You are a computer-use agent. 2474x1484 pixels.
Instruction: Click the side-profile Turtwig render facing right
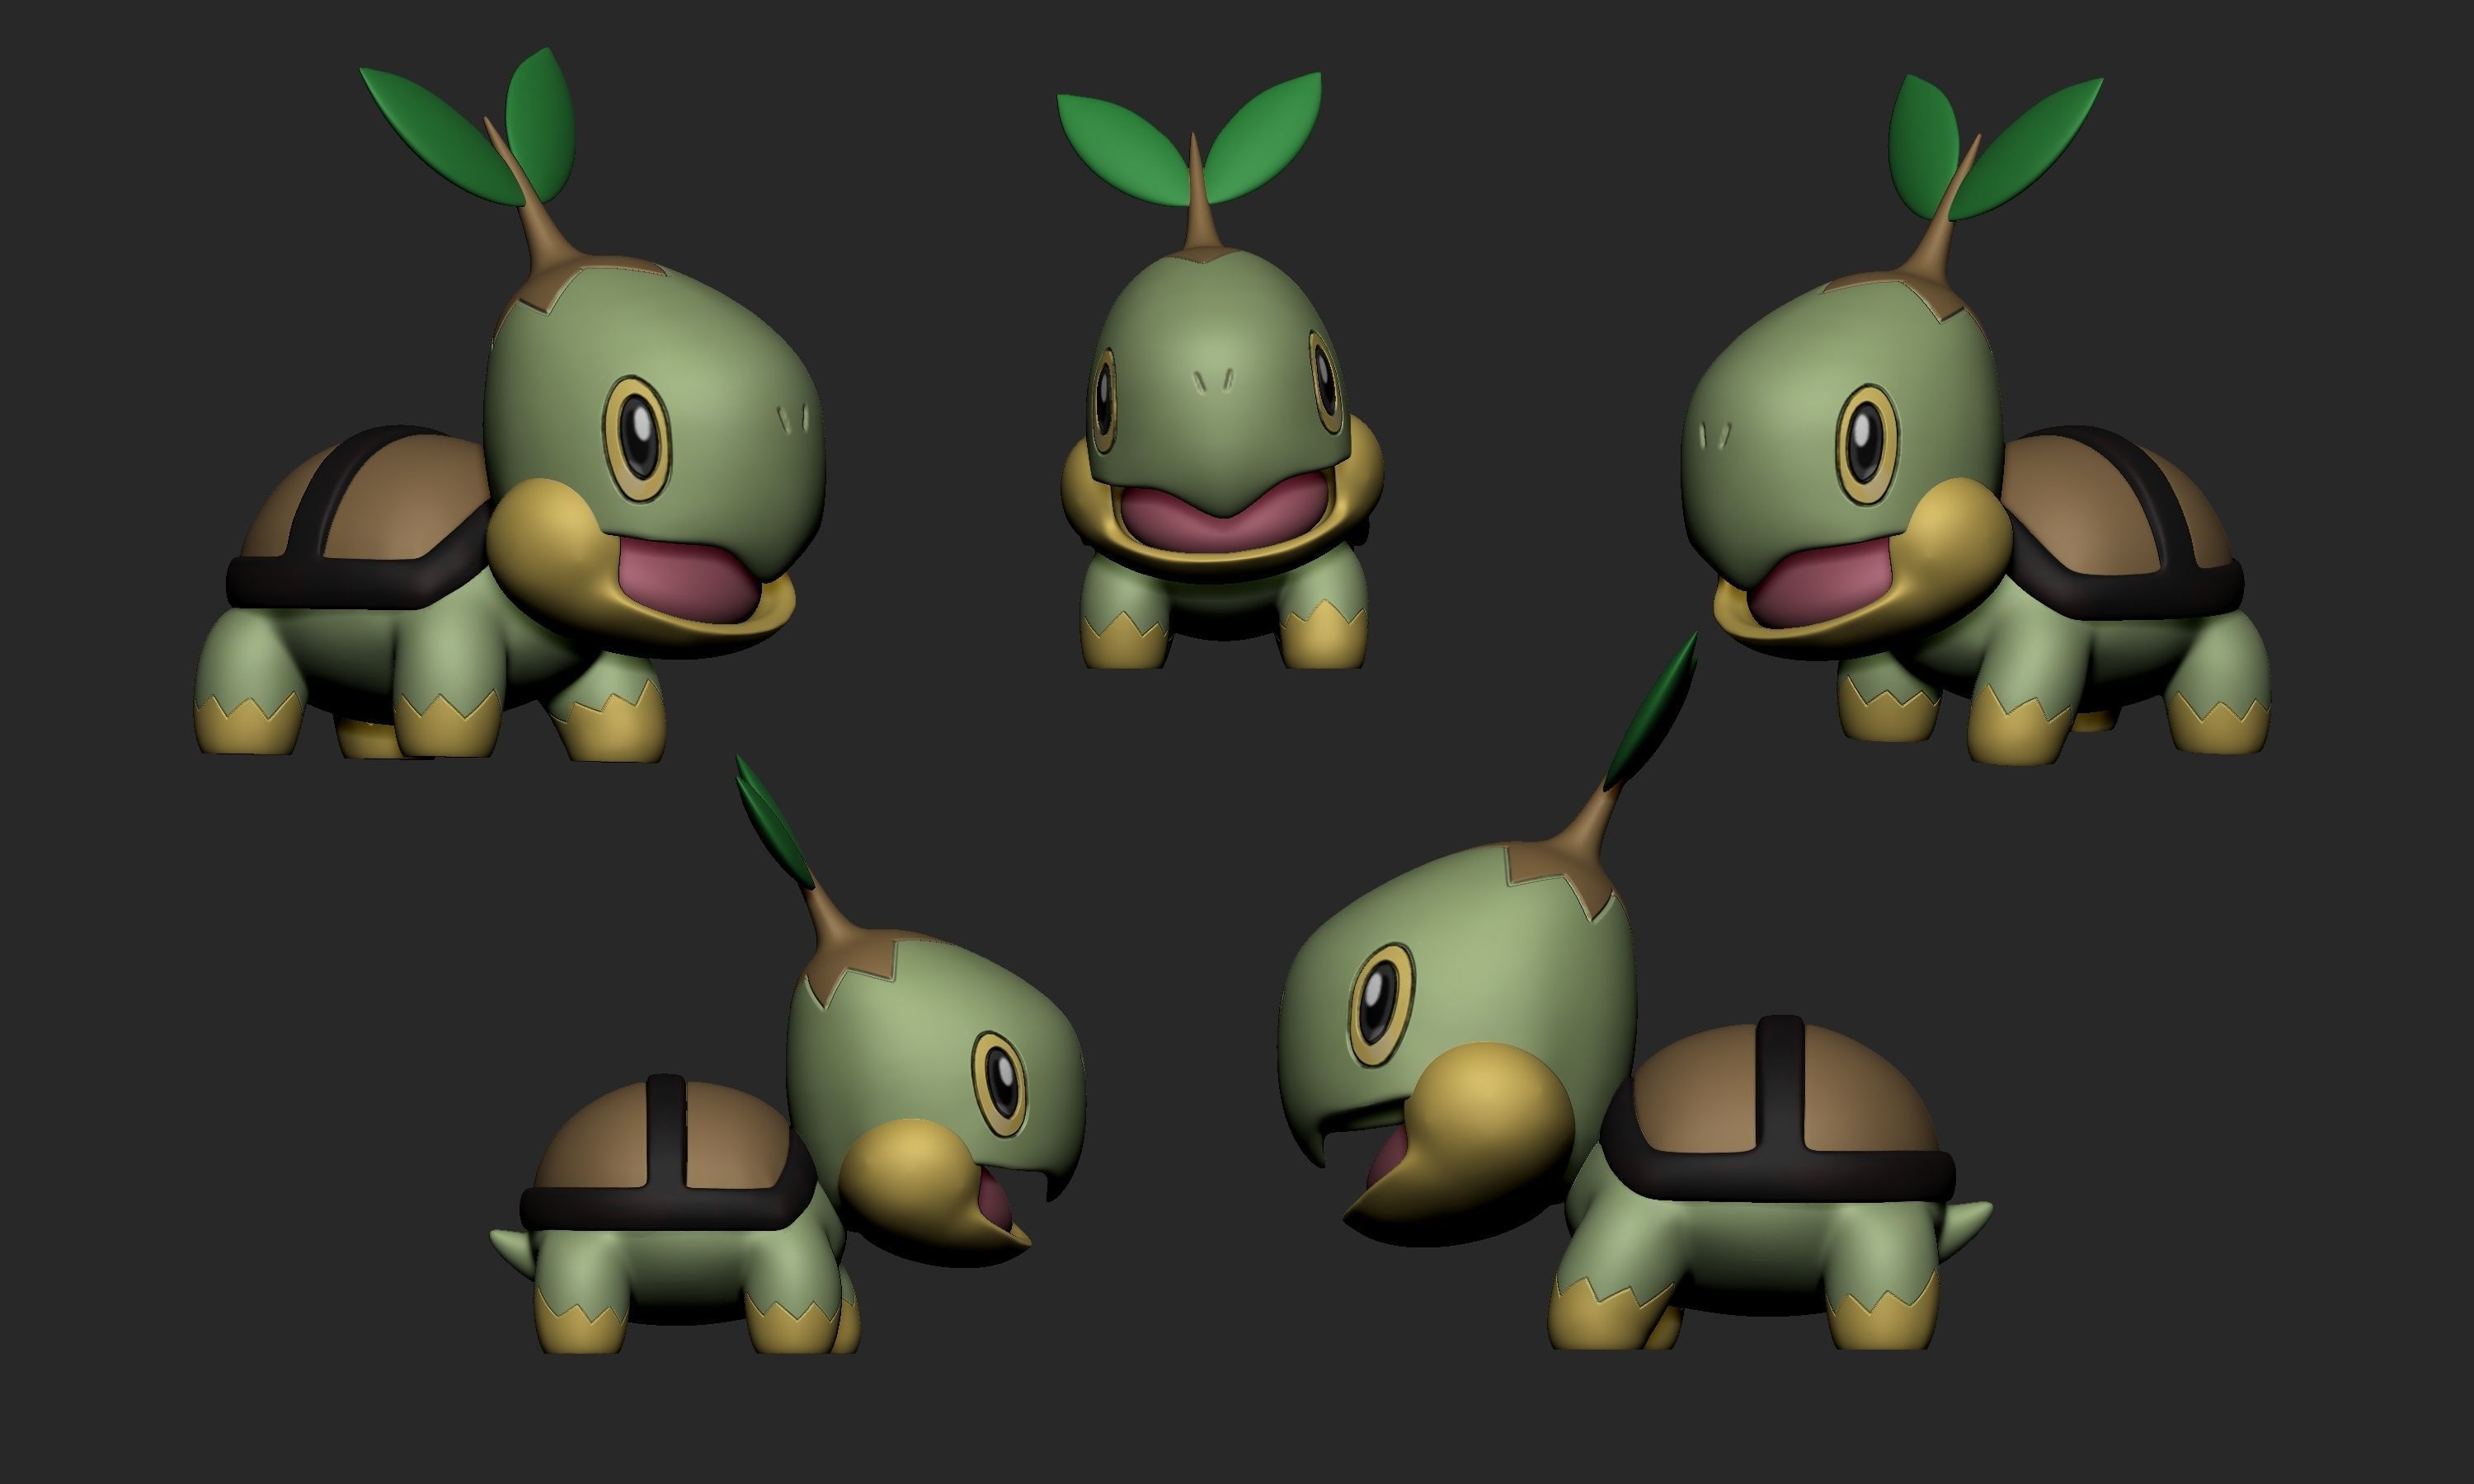(788, 1055)
